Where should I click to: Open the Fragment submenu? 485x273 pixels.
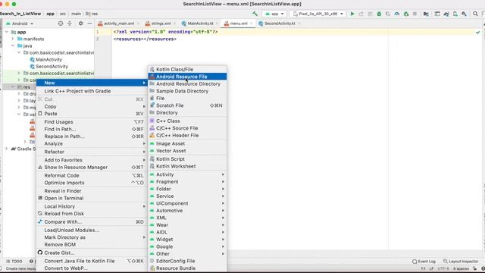(x=187, y=182)
